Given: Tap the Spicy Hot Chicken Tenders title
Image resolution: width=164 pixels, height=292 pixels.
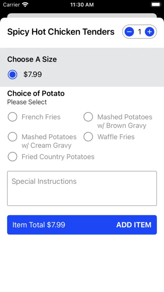Looking at the screenshot, I should [x=61, y=31].
